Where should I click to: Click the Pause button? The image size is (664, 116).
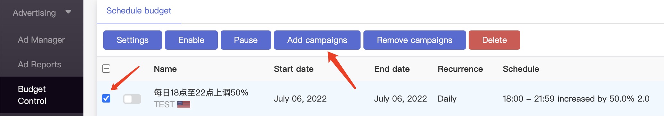point(246,40)
